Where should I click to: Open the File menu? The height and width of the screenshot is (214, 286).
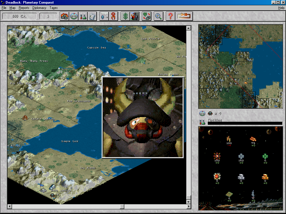click(4, 8)
